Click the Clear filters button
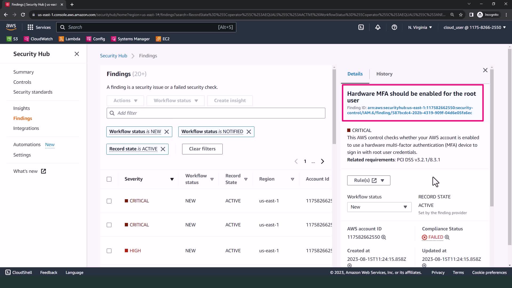The height and width of the screenshot is (288, 512). pos(202,149)
